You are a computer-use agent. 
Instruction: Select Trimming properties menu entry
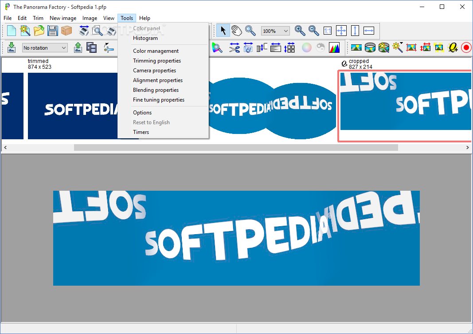point(163,61)
